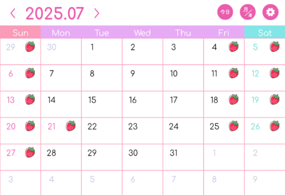Select July 31 date cell
285x195 pixels.
(183, 157)
